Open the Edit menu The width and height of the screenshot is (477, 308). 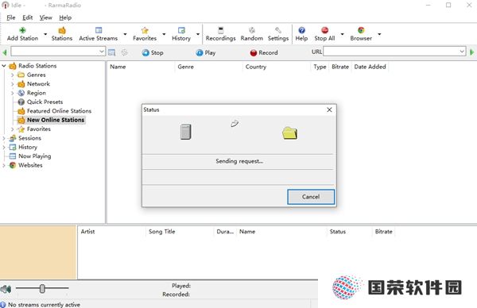27,17
